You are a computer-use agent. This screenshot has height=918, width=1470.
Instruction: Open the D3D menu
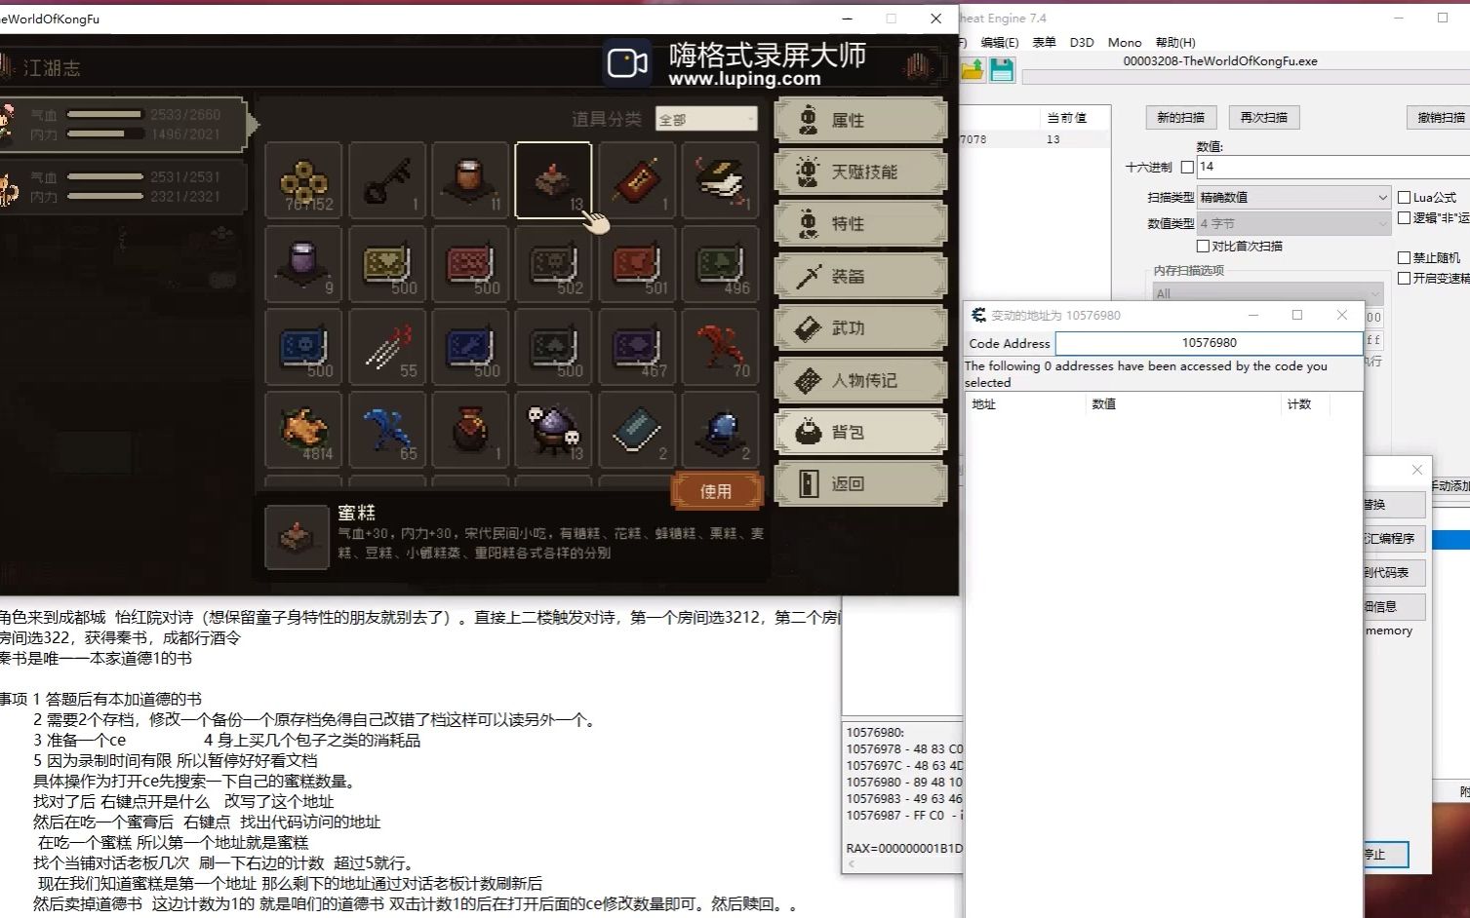[1081, 42]
